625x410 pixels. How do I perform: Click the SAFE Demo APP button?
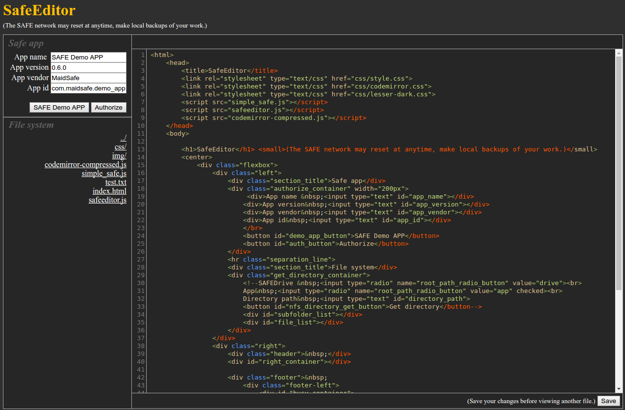click(59, 107)
